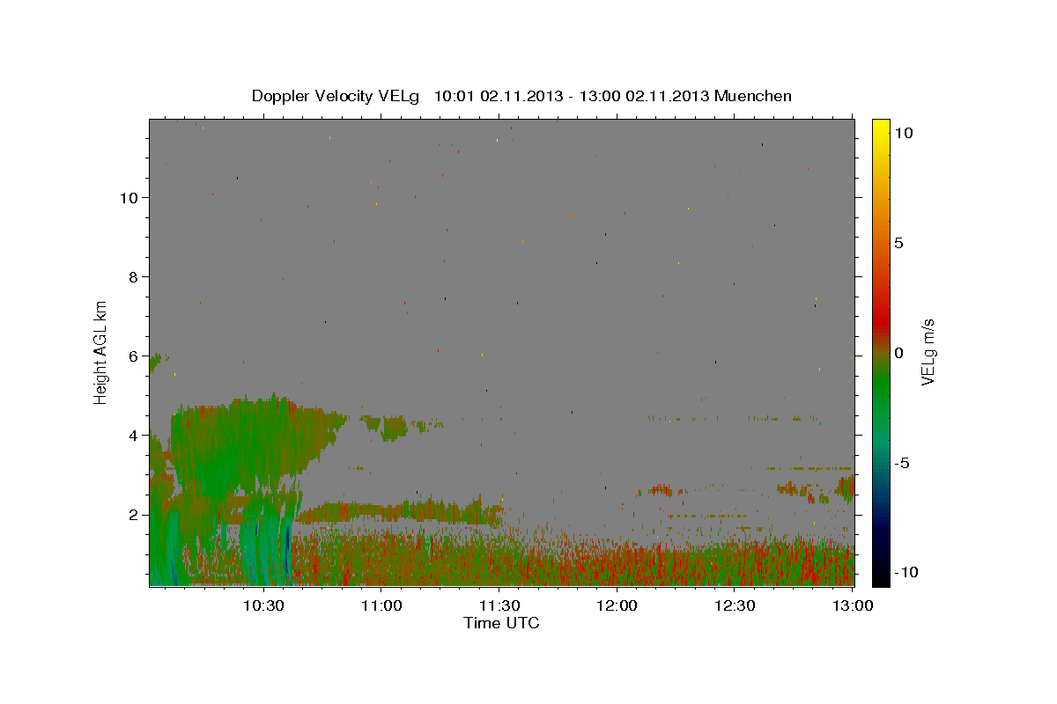Click the '12:30' time axis label
The height and width of the screenshot is (704, 1057).
pyautogui.click(x=735, y=605)
